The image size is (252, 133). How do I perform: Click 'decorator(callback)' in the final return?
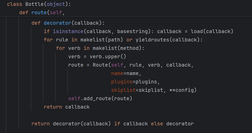click(82, 124)
